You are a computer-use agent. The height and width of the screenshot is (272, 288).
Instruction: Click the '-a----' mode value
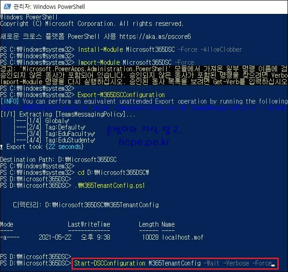pyautogui.click(x=10, y=237)
